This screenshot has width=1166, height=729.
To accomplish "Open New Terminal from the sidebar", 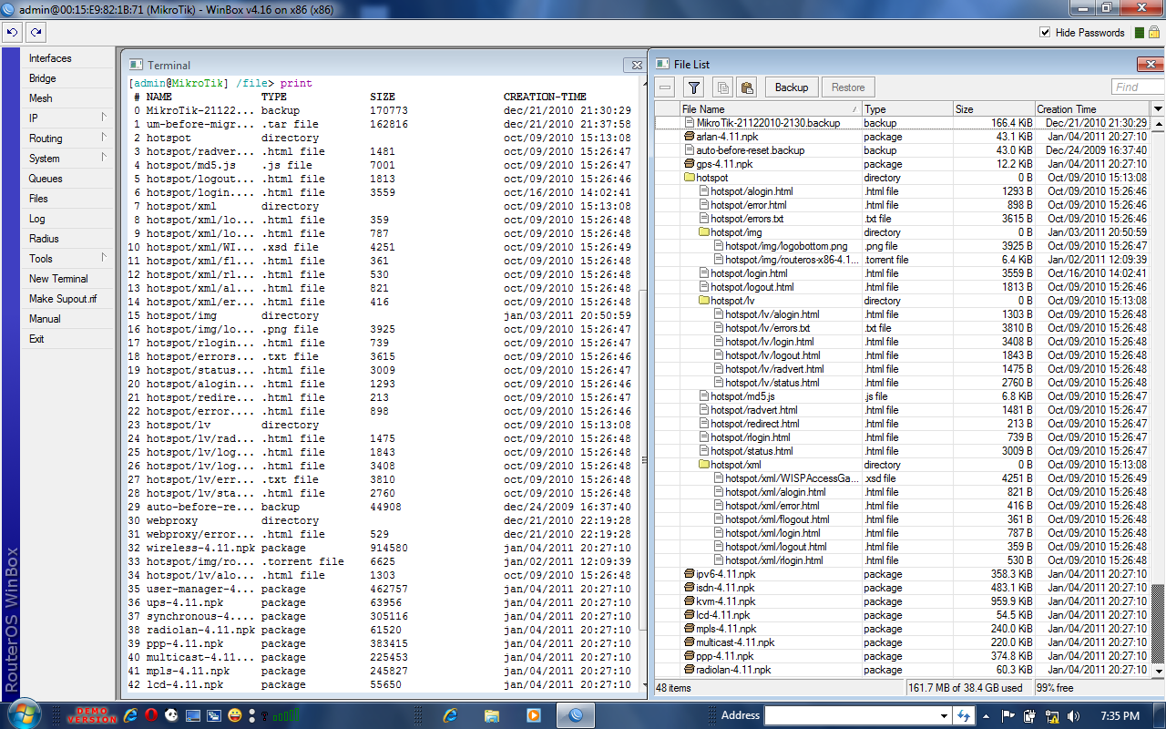I will coord(67,279).
